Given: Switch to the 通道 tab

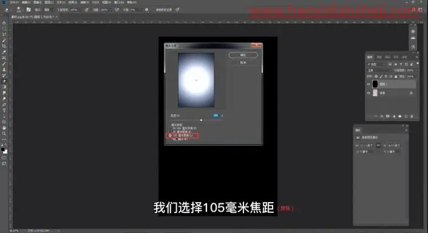Looking at the screenshot, I should coord(379,57).
